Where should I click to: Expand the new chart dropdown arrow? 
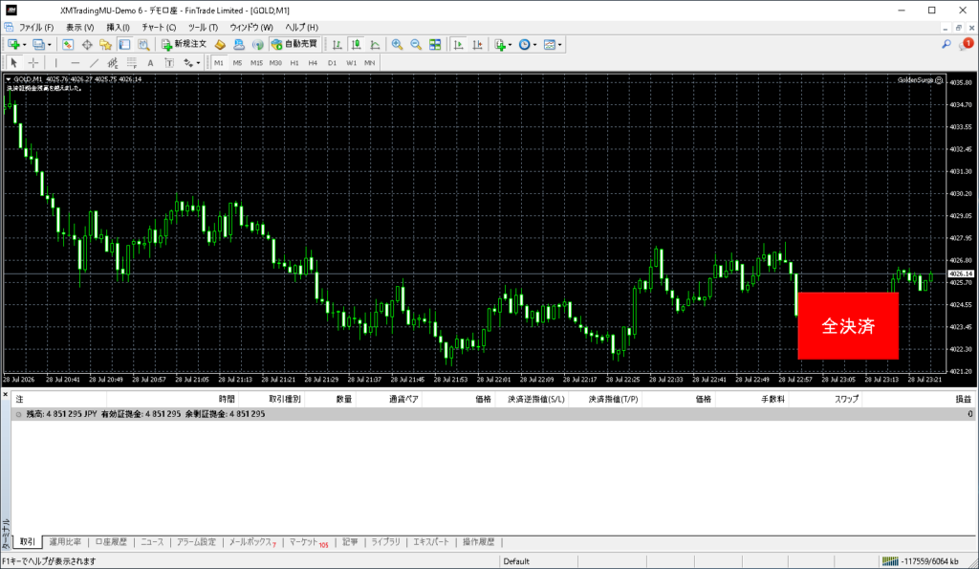pos(24,45)
